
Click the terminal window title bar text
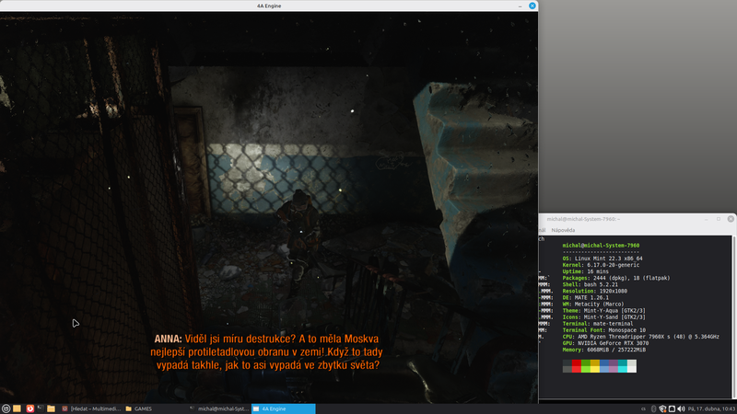coord(583,219)
